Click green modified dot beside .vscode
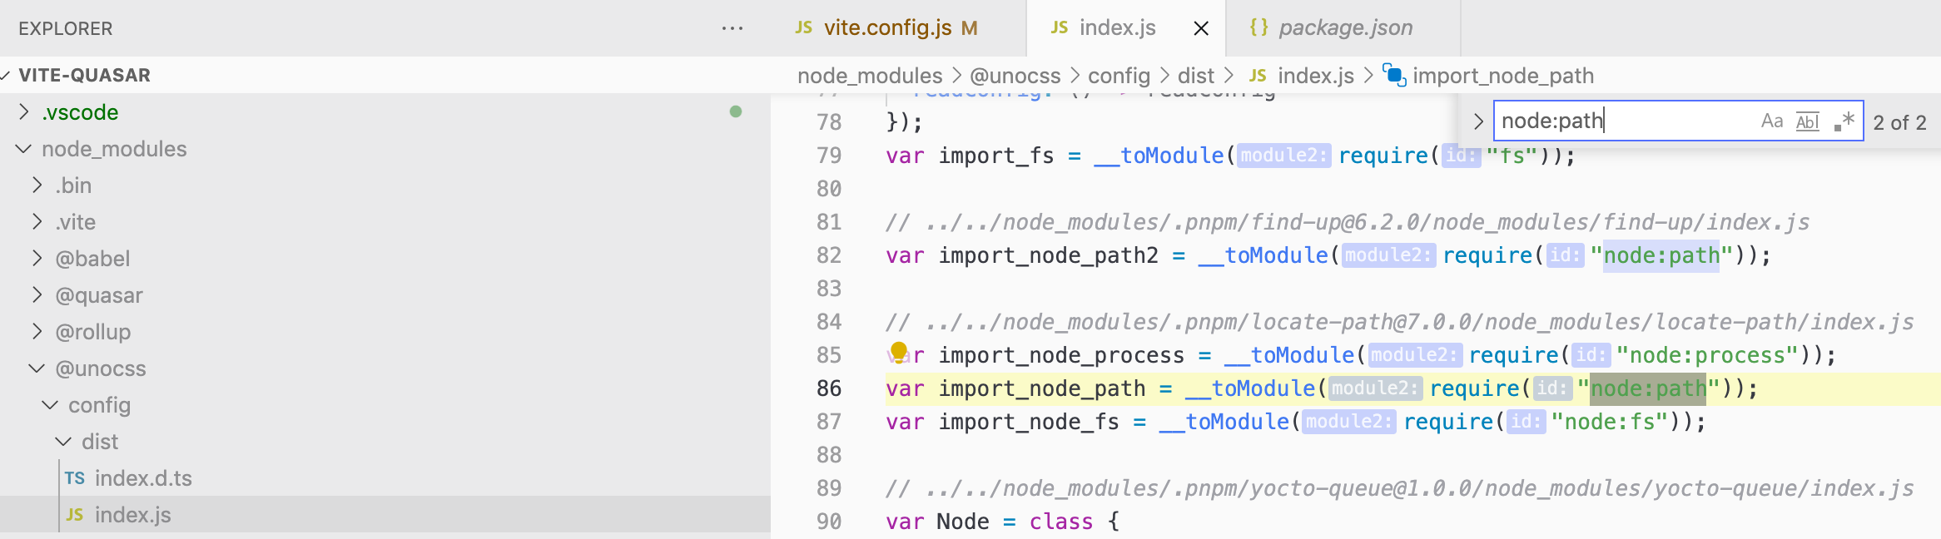This screenshot has height=539, width=1941. [x=736, y=111]
